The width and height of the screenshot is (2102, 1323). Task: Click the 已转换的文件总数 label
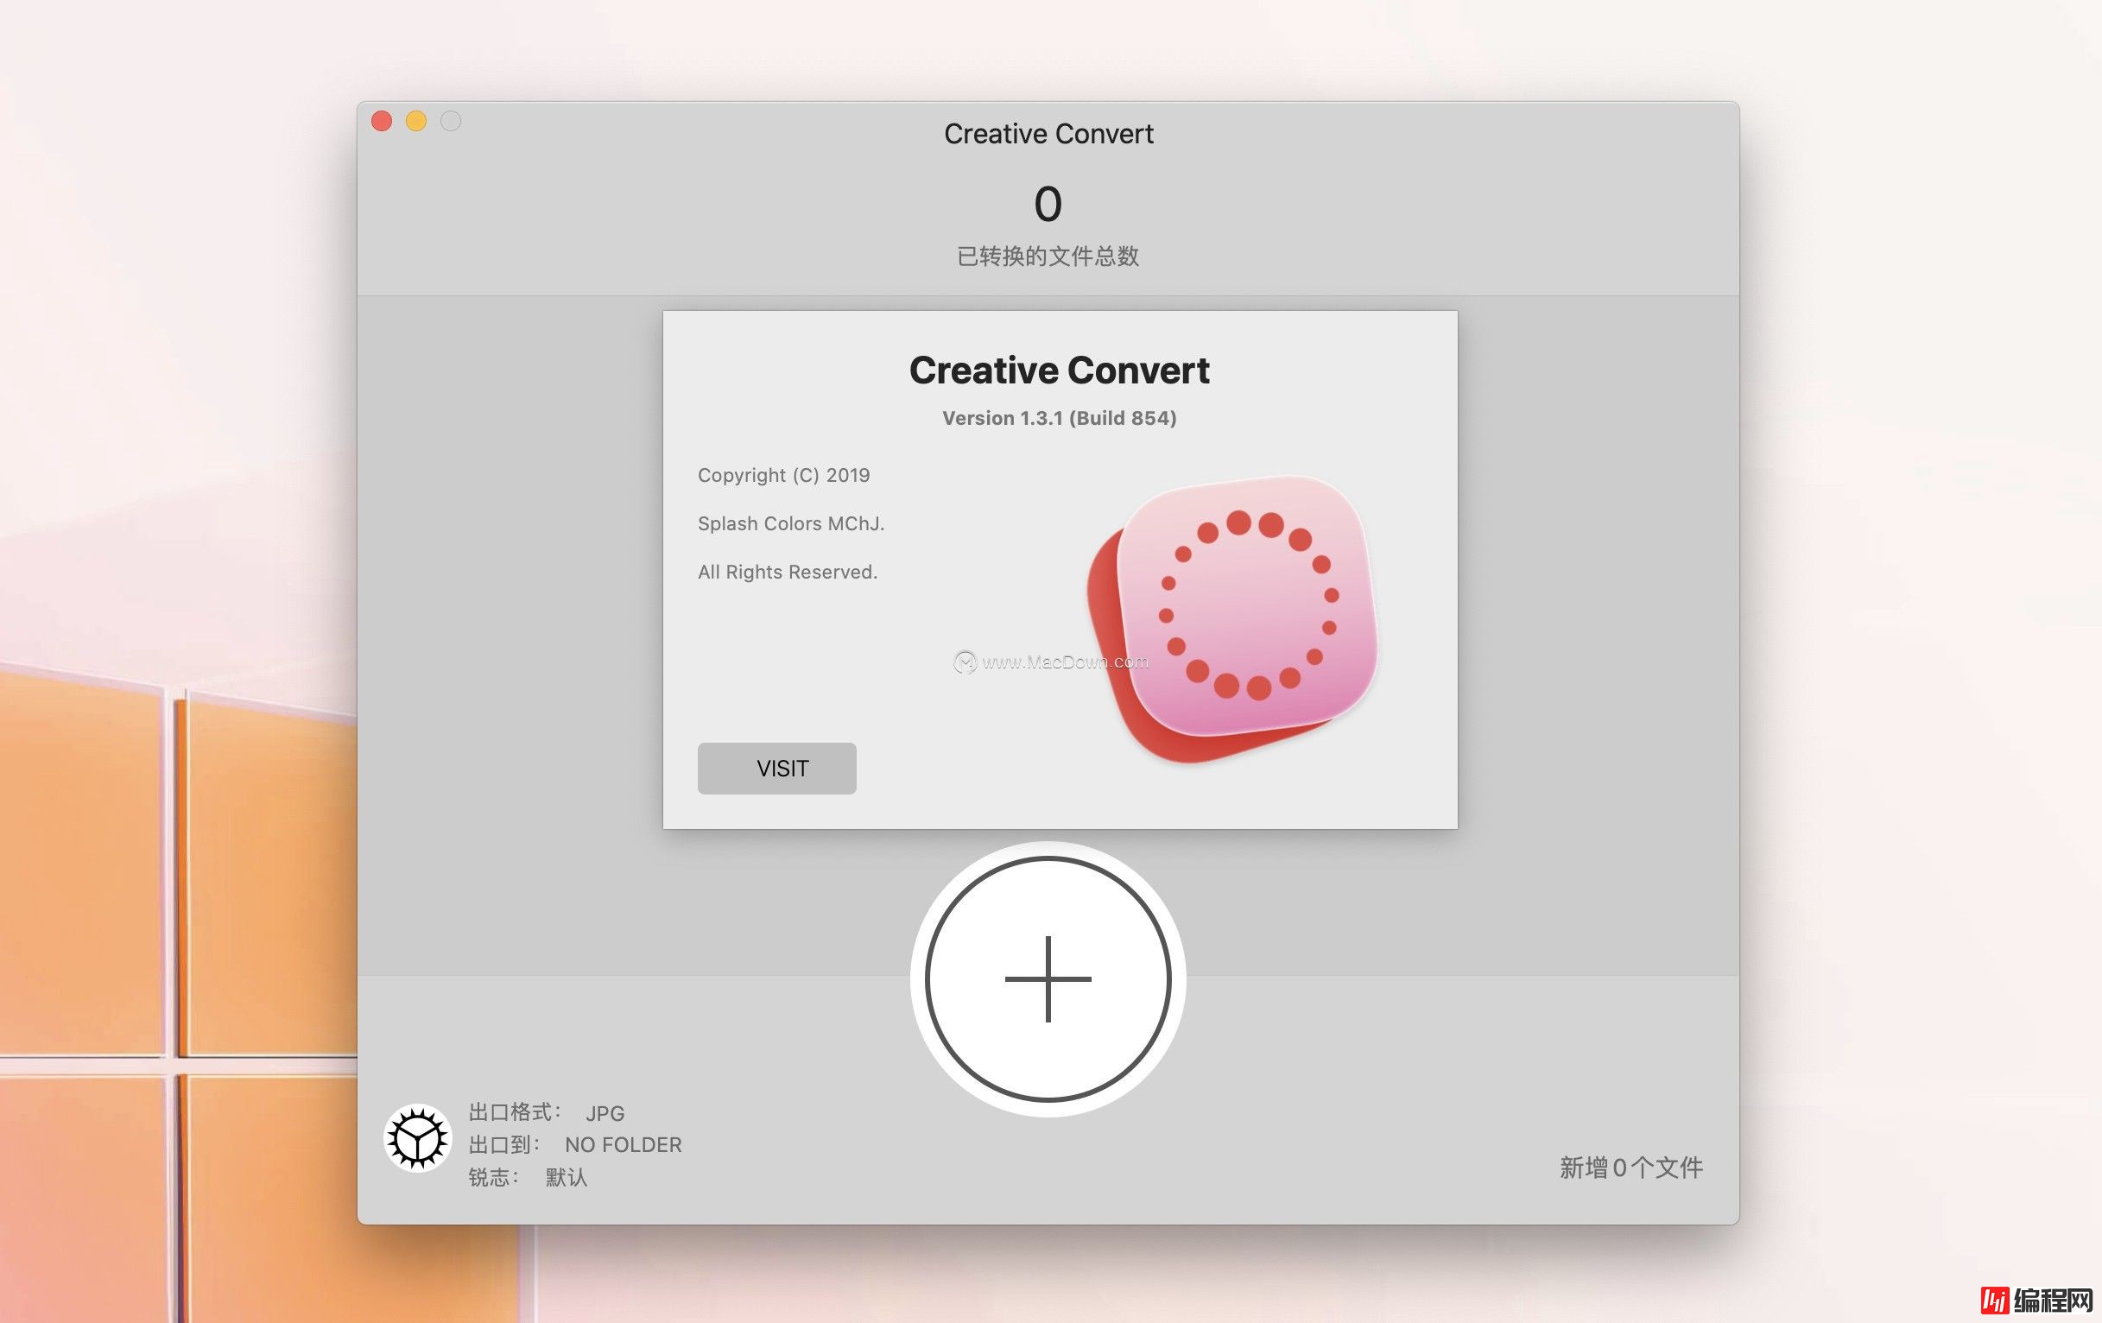click(1048, 256)
